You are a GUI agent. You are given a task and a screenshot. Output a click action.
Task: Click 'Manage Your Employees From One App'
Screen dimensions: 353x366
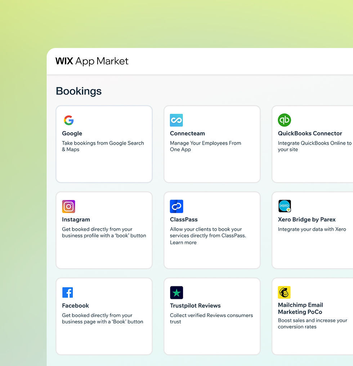(x=205, y=146)
